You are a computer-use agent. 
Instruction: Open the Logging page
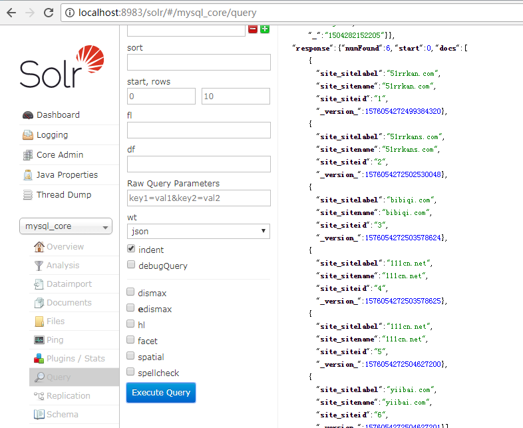coord(52,135)
